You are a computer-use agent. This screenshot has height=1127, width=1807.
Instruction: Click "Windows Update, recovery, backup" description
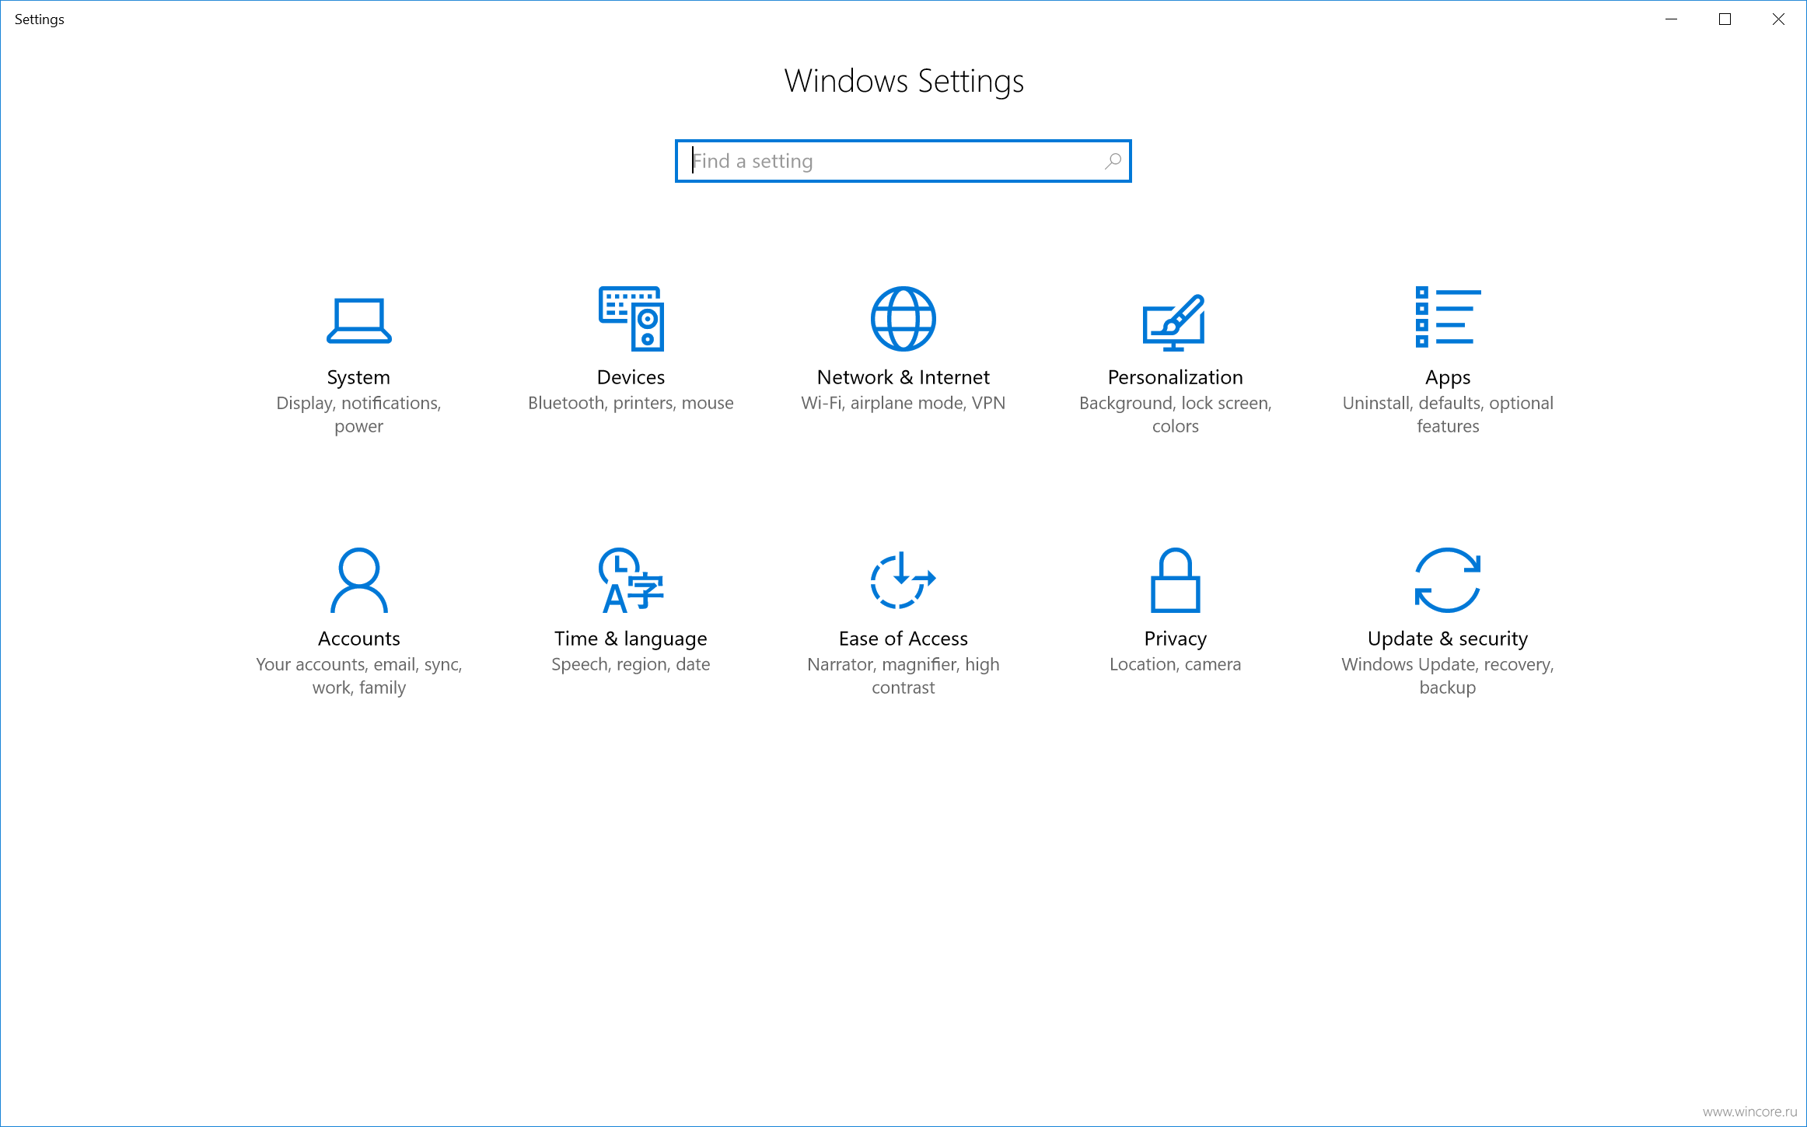pos(1447,676)
